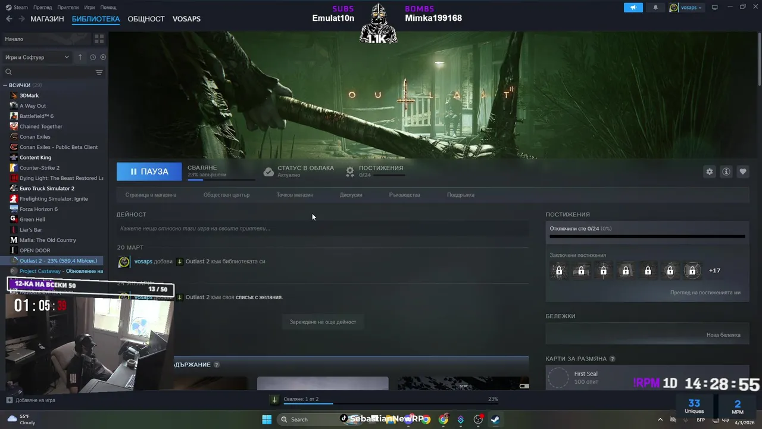Select Liar's Bar in library
762x429 pixels.
pos(31,229)
